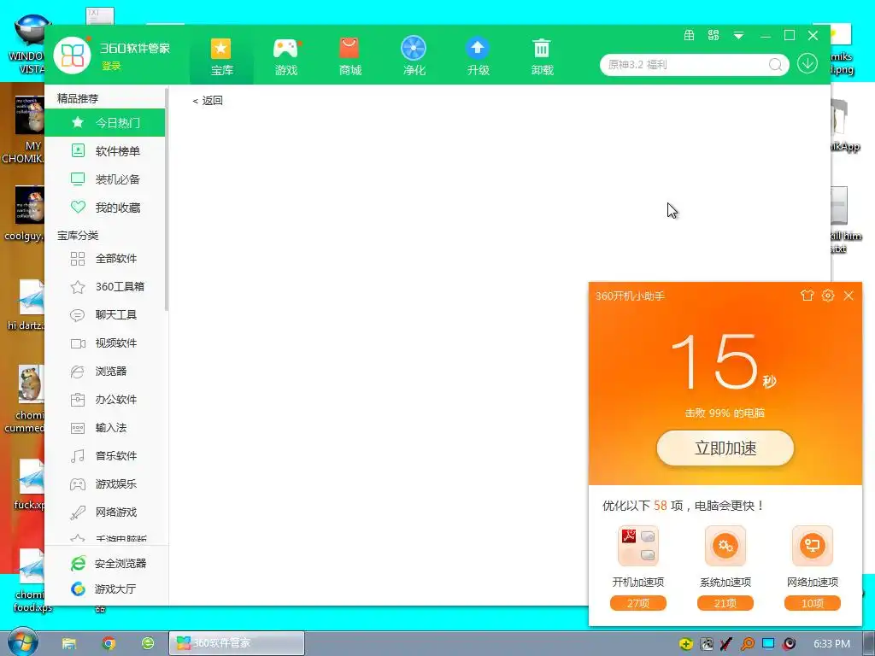Select the hi dartz desktop file

click(x=26, y=305)
